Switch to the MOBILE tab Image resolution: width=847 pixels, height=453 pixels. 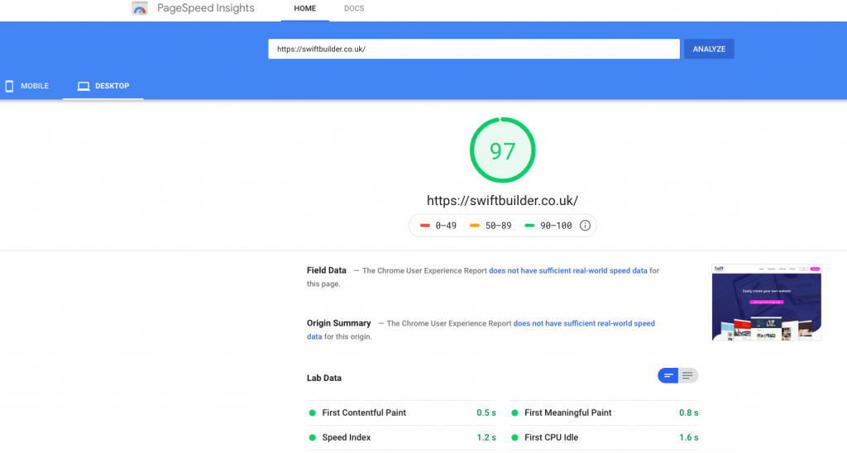pyautogui.click(x=27, y=86)
